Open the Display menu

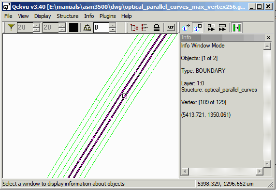[43, 16]
